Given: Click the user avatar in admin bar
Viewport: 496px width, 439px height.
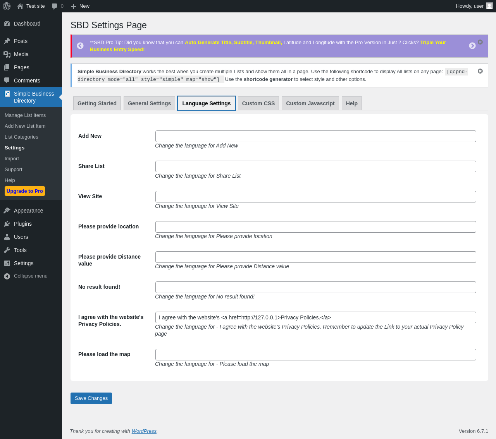Looking at the screenshot, I should (x=489, y=6).
